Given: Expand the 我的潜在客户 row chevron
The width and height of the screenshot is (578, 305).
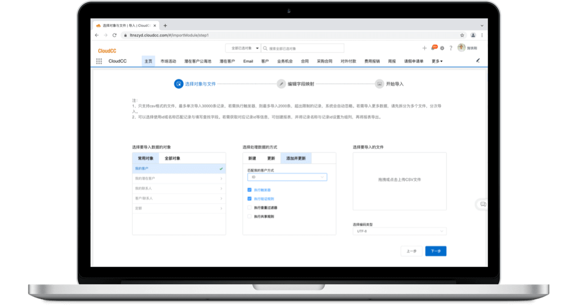Looking at the screenshot, I should pos(221,178).
